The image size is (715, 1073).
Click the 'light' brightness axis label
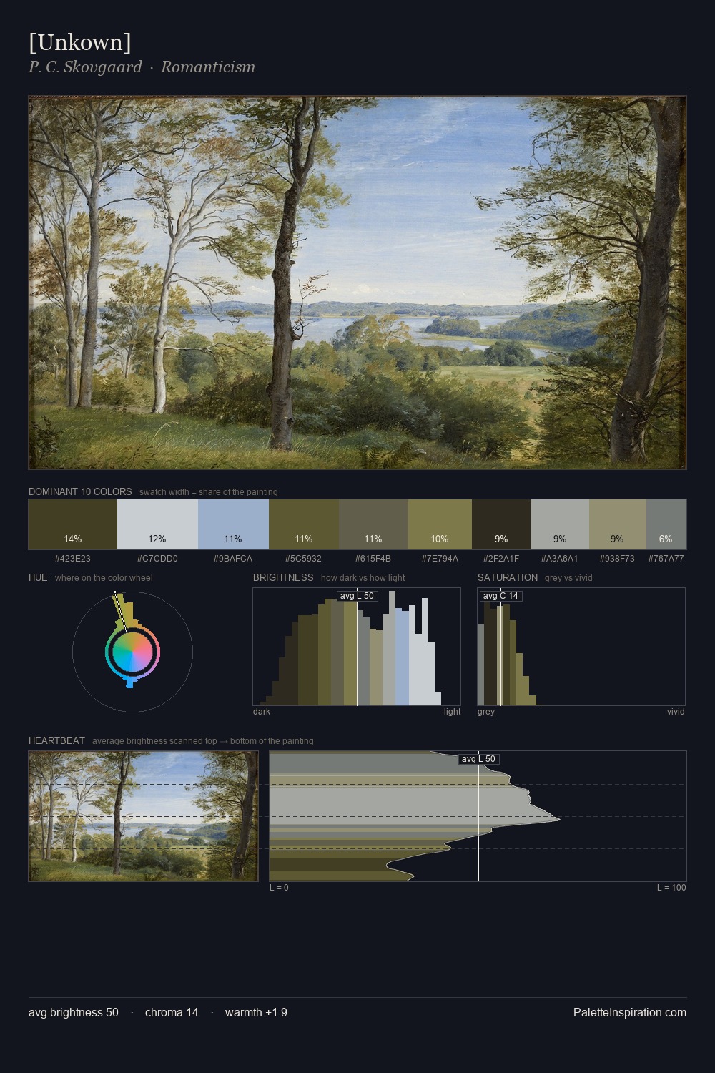coord(452,712)
